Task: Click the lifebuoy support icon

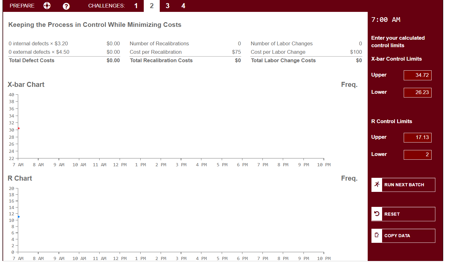Action: point(47,6)
